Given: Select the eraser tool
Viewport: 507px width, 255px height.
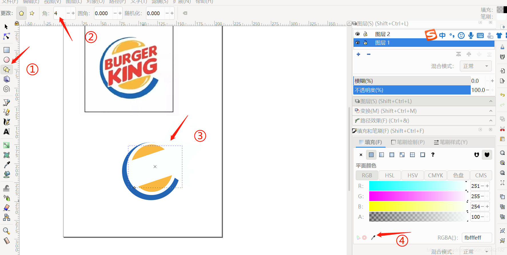Looking at the screenshot, I should coord(6,208).
